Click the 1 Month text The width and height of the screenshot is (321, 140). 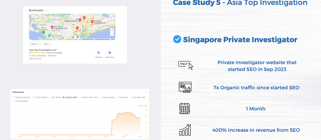point(256,109)
